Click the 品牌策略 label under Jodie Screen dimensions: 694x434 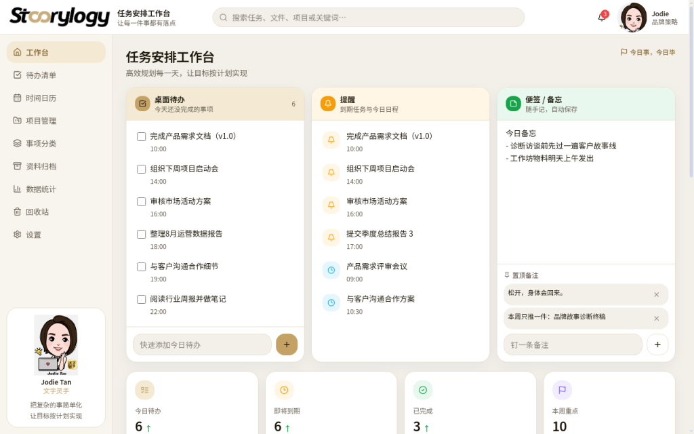click(665, 22)
